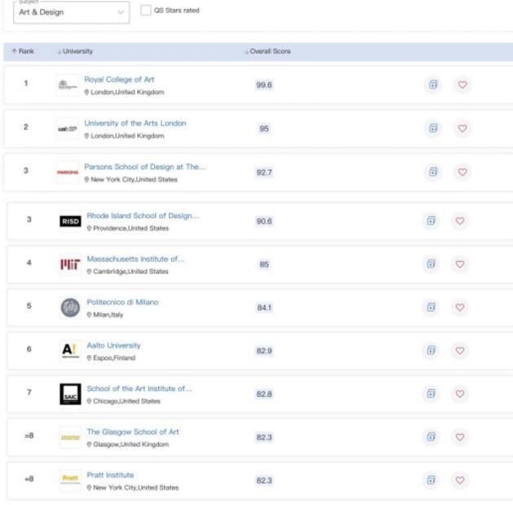
Task: Open the Art & Design subject dropdown
Action: coord(71,12)
